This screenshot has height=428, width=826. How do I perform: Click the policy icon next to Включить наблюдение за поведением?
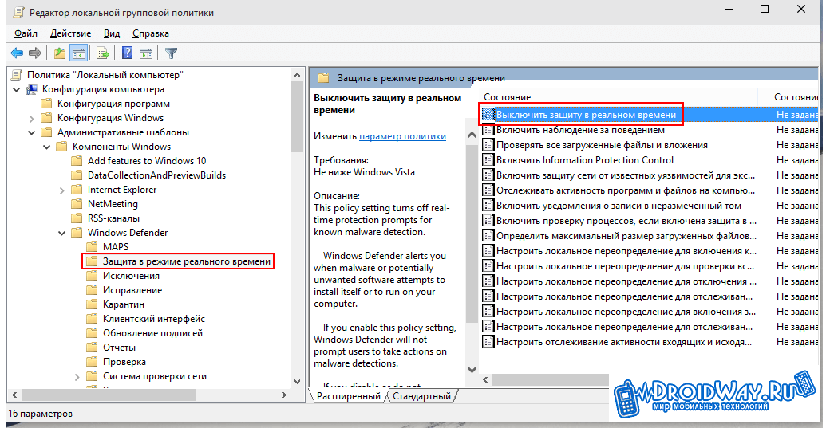[488, 130]
